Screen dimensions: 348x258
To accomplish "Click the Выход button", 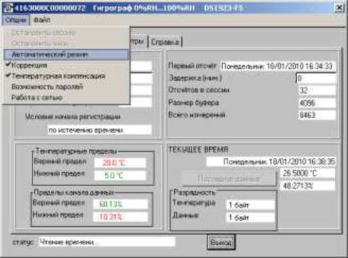I will (221, 242).
